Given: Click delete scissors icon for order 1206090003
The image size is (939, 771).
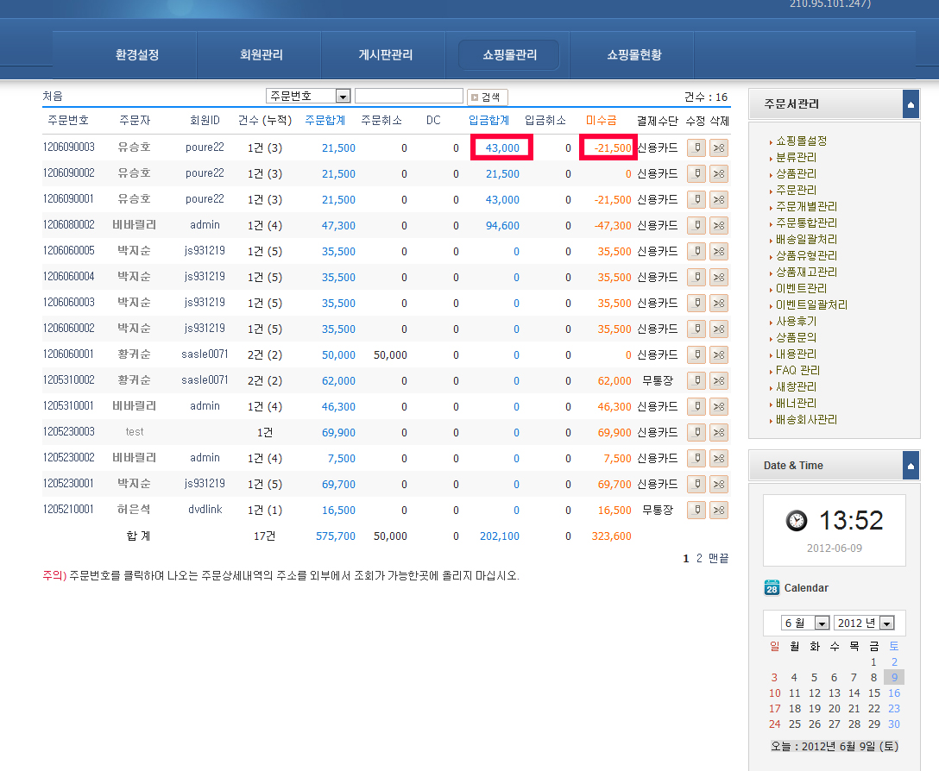Looking at the screenshot, I should pos(719,147).
